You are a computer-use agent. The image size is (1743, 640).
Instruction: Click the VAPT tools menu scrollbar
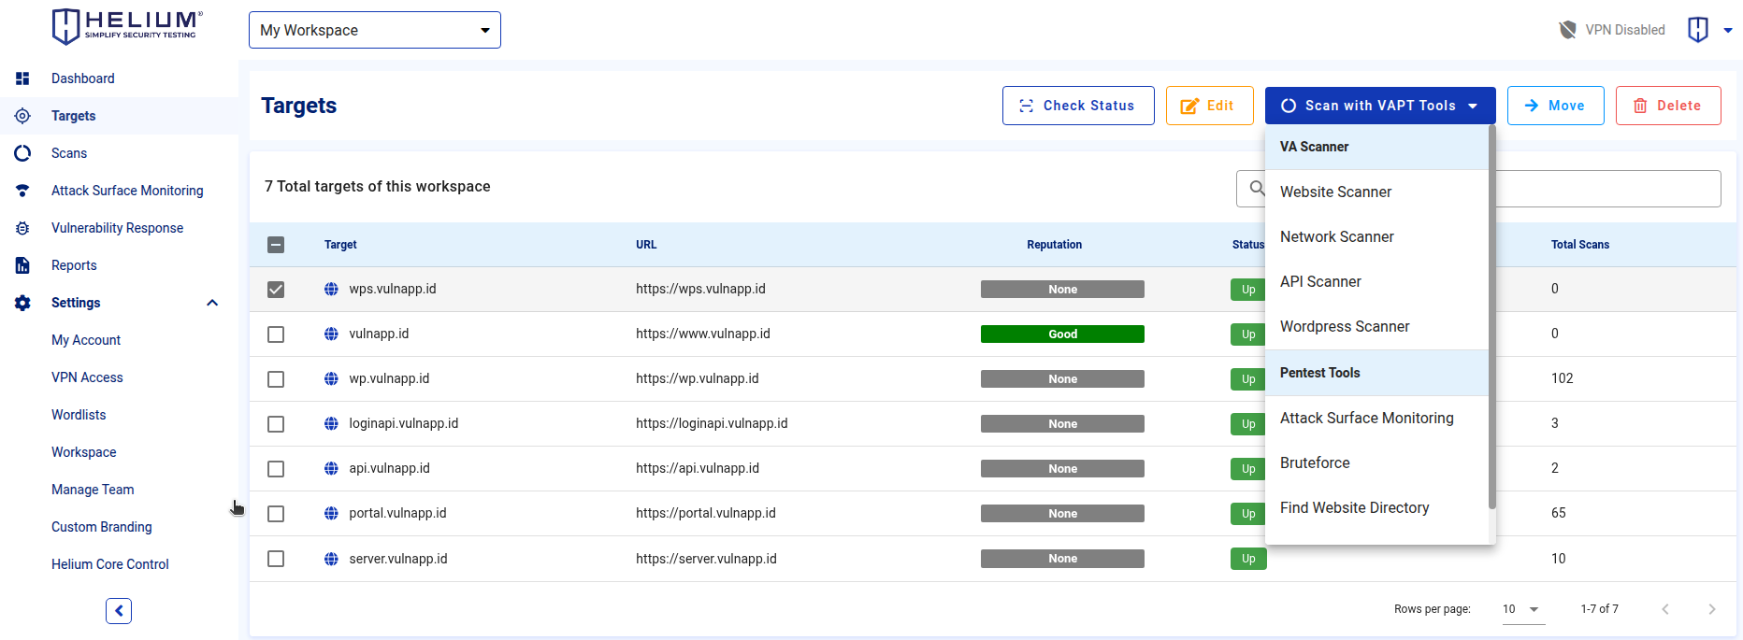(1492, 318)
